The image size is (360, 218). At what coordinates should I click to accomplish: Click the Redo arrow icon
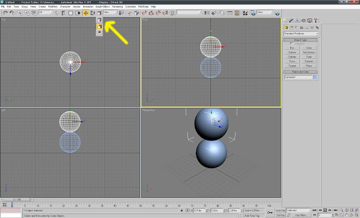(12, 13)
